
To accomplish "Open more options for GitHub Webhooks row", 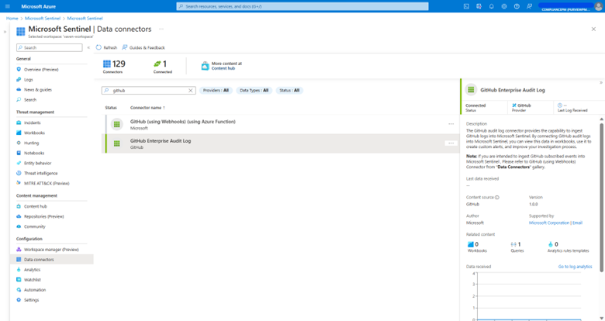I will click(x=451, y=124).
